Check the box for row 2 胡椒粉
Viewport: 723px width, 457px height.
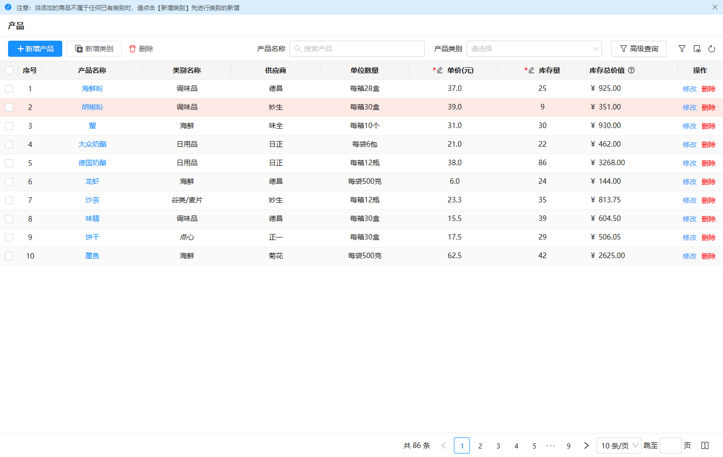pos(9,107)
